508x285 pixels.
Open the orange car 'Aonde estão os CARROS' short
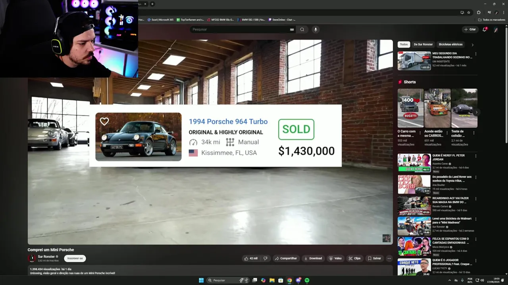click(437, 108)
